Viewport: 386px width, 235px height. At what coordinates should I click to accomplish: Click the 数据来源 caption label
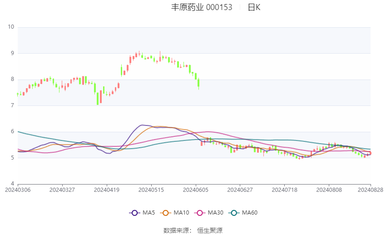pos(175,230)
